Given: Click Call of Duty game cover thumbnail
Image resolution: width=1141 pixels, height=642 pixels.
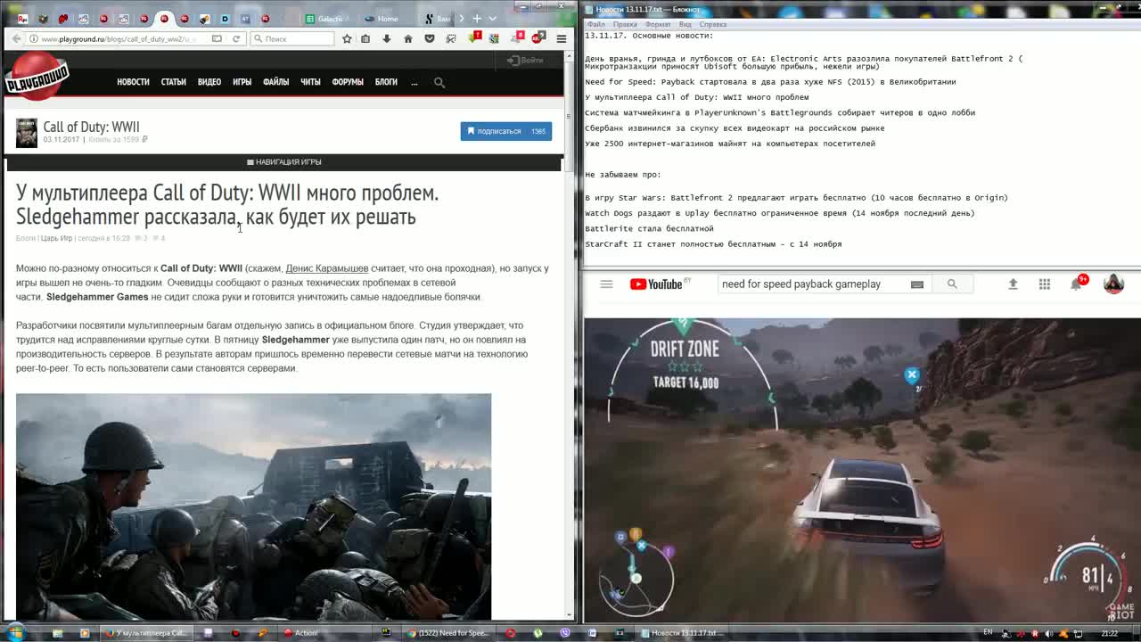Looking at the screenshot, I should 27,133.
